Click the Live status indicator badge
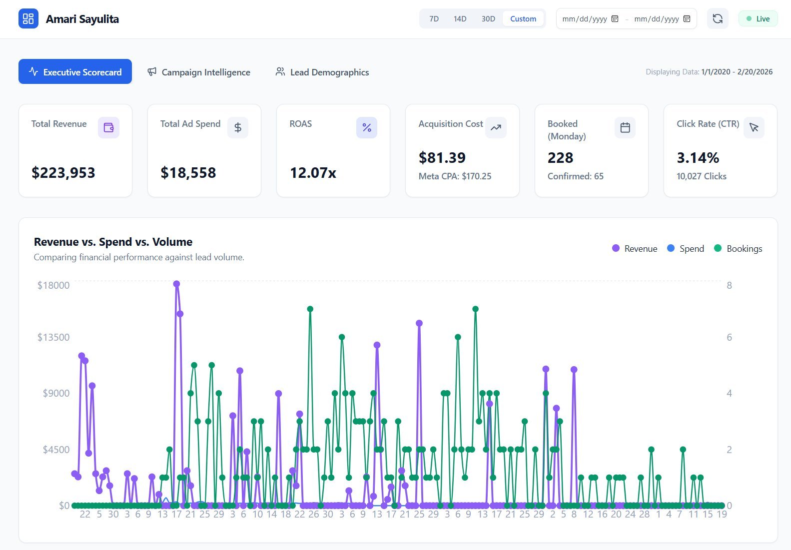791x550 pixels. point(758,19)
